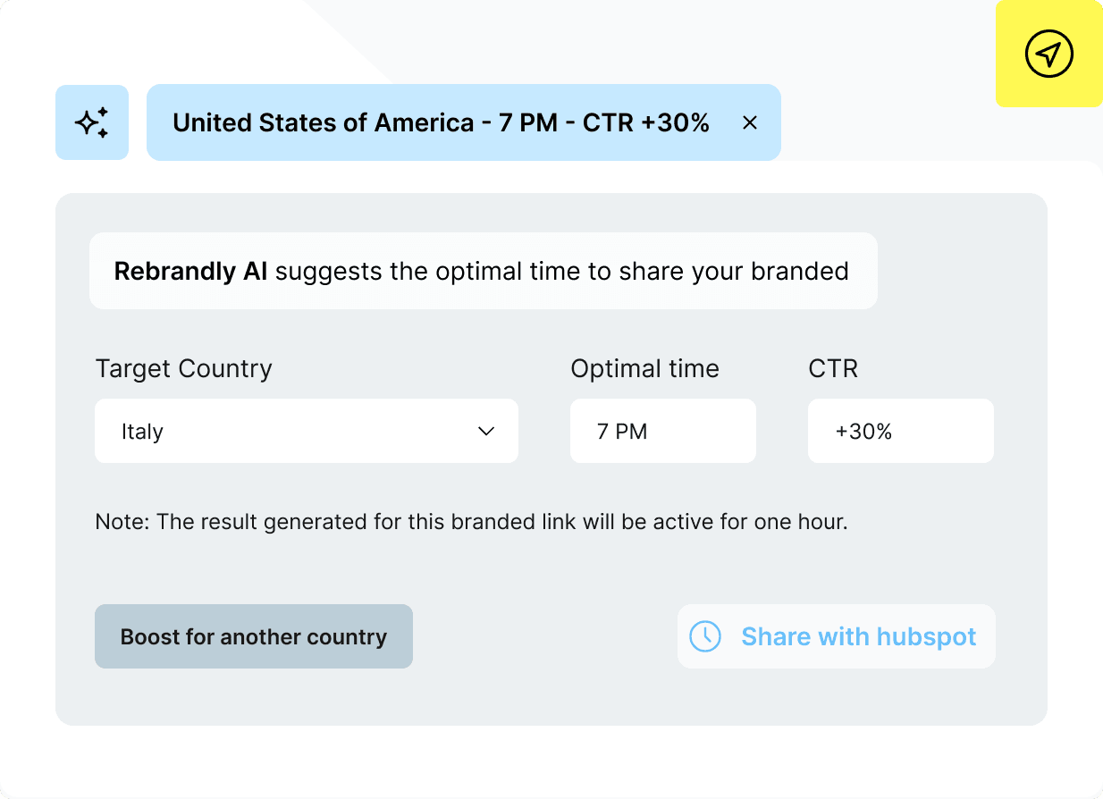Dismiss the United States of America suggestion chip
The image size is (1103, 799).
pyautogui.click(x=749, y=122)
